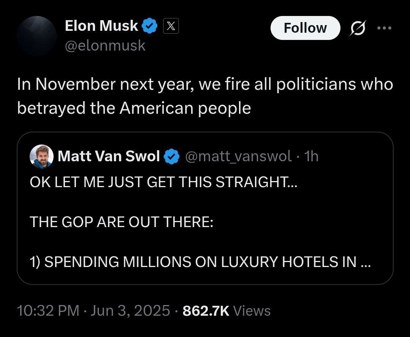Click the 10:32 PM Jun 3, 2025 timestamp

coord(93,311)
